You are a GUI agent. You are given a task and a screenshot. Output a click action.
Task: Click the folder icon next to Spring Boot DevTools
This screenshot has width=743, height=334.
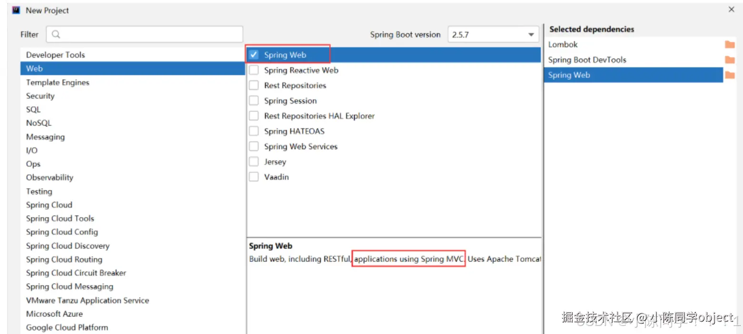coord(730,60)
